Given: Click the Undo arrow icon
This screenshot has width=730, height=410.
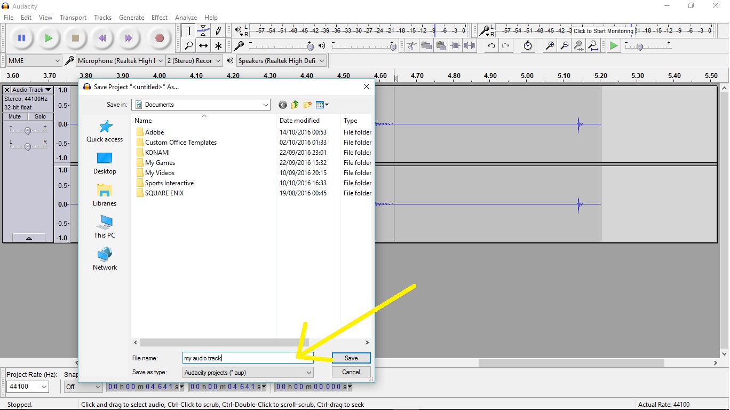Looking at the screenshot, I should [x=491, y=46].
